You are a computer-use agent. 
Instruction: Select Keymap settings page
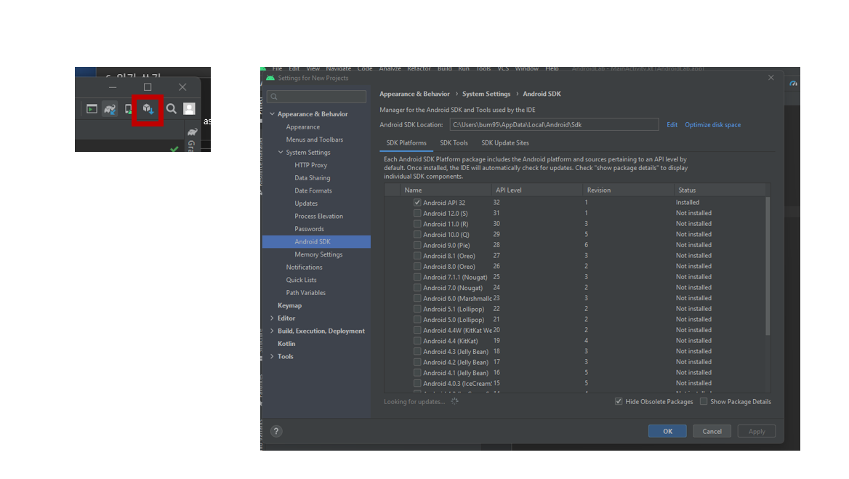[x=290, y=306]
